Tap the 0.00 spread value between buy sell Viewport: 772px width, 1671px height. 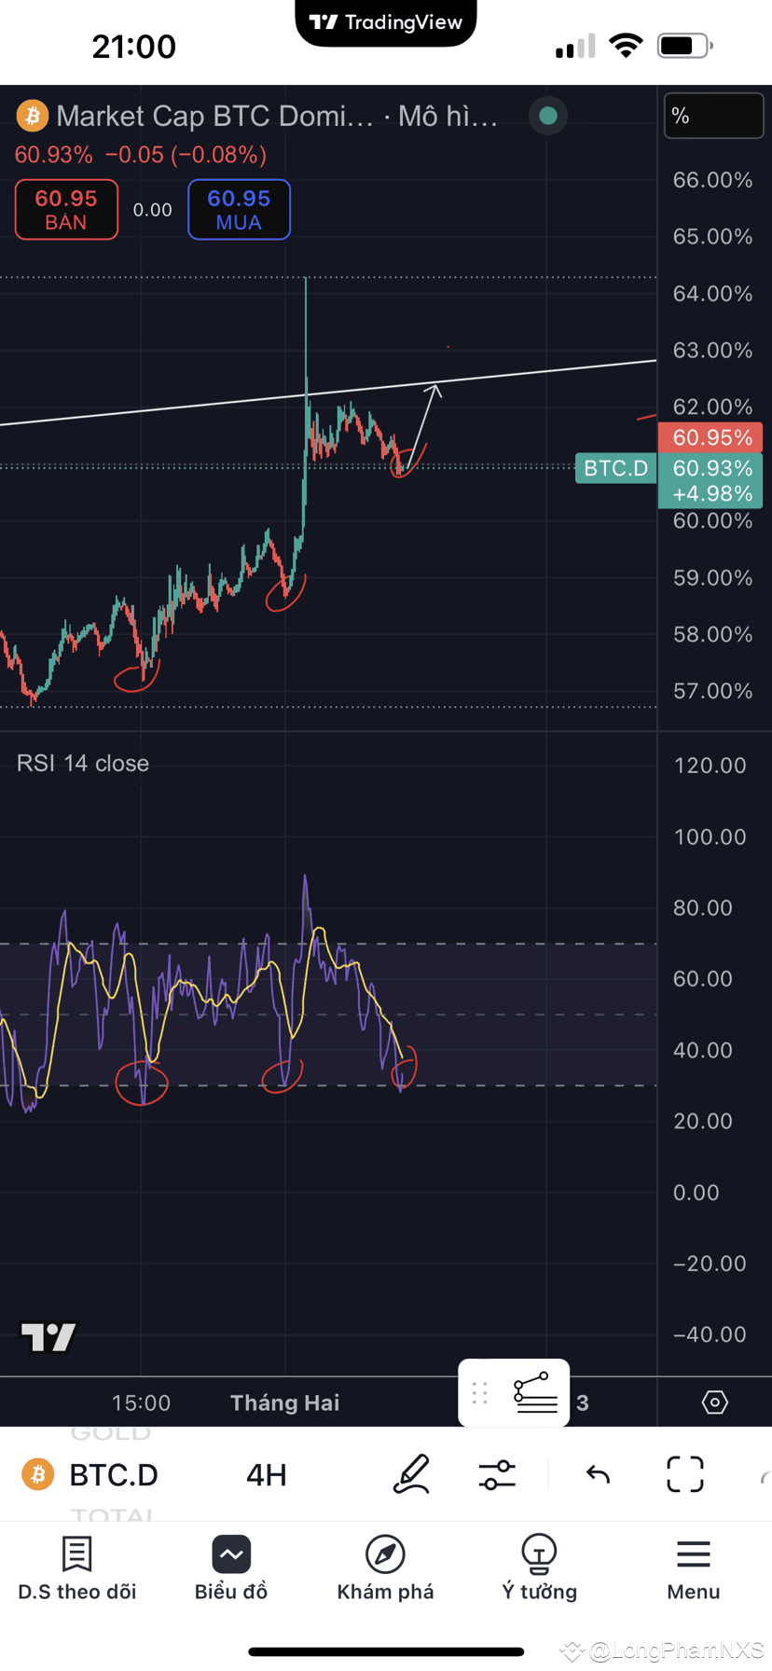(x=153, y=210)
